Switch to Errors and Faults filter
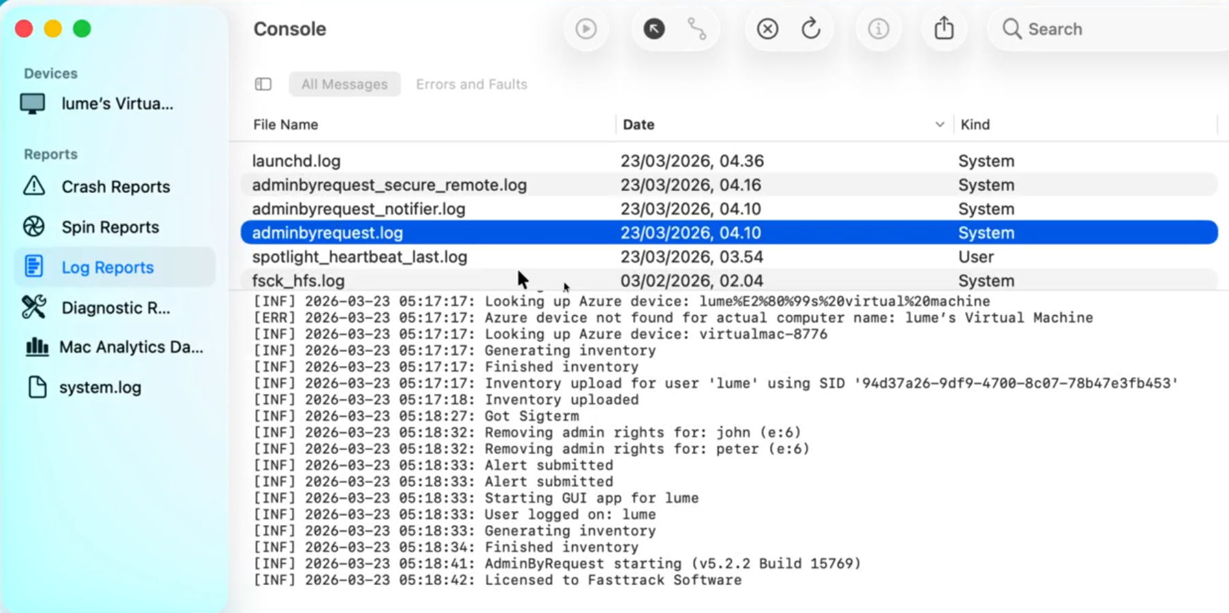The height and width of the screenshot is (613, 1229). point(471,84)
